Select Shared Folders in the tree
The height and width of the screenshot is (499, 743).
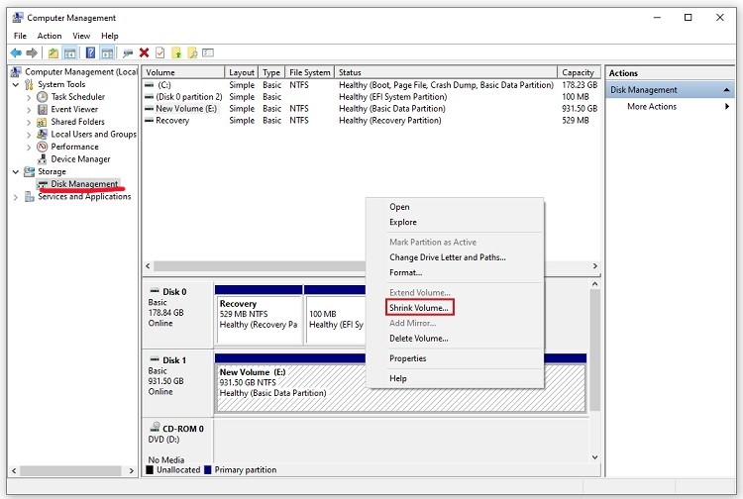(x=77, y=122)
